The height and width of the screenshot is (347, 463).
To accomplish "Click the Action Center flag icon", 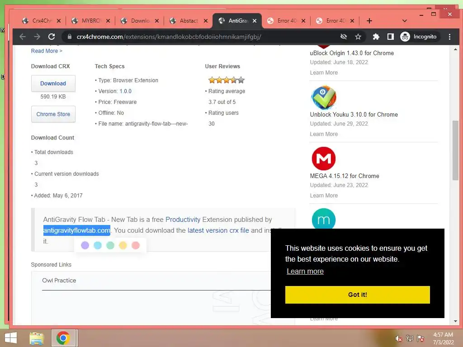I will coord(420,338).
